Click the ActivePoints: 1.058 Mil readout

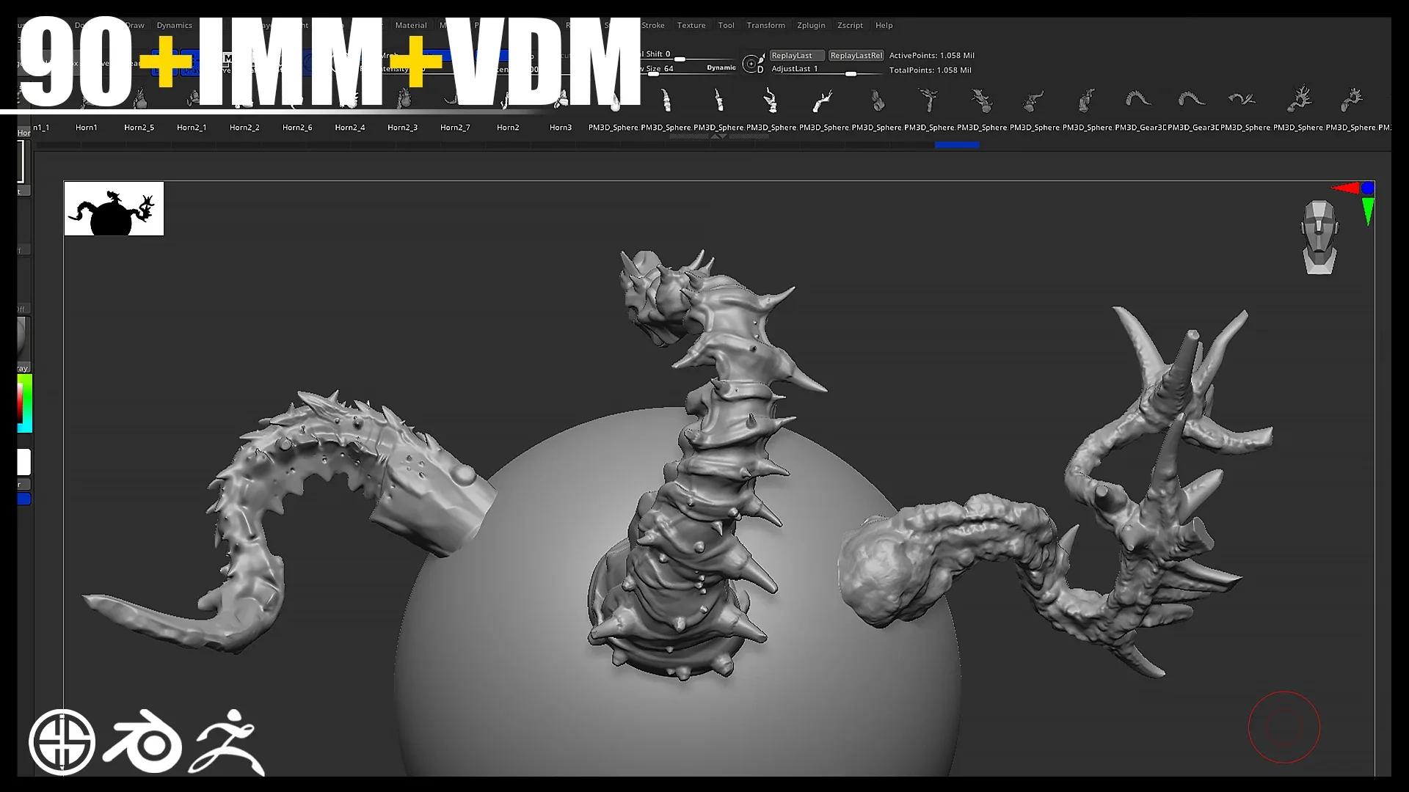pyautogui.click(x=931, y=55)
